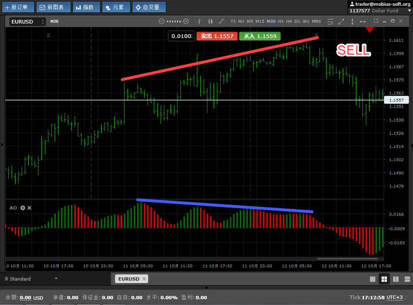Switch to M1 timeframe
This screenshot has width=413, height=305.
click(241, 22)
